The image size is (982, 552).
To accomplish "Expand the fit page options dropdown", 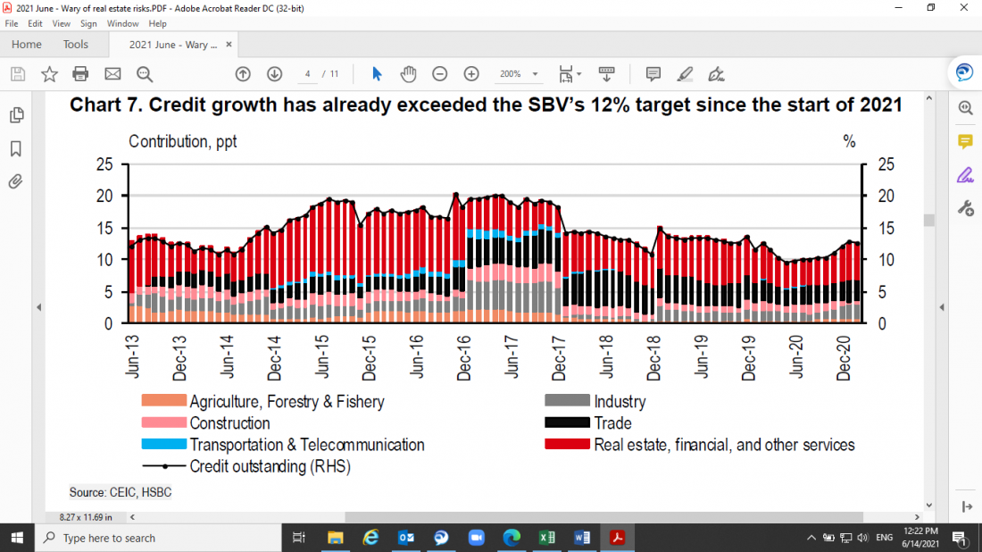I will click(578, 74).
